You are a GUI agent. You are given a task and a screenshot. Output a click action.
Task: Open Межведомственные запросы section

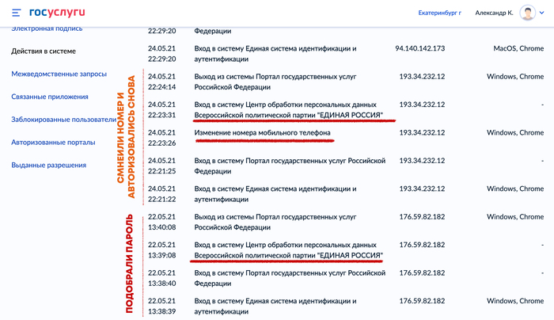pos(59,74)
